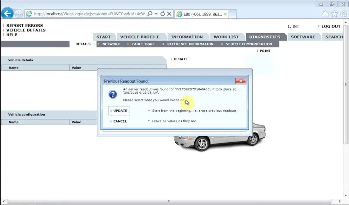This screenshot has width=349, height=205.
Task: Open VEHICLE COMMUNICATION sub-tab
Action: (x=249, y=44)
